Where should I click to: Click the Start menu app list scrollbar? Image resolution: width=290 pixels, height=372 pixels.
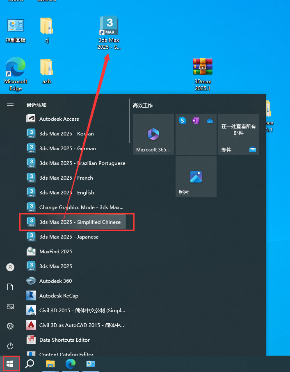tap(130, 121)
